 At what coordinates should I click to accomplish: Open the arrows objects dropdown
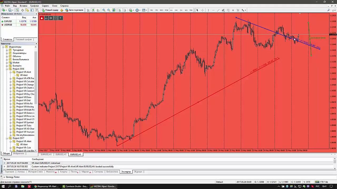(x=244, y=10)
